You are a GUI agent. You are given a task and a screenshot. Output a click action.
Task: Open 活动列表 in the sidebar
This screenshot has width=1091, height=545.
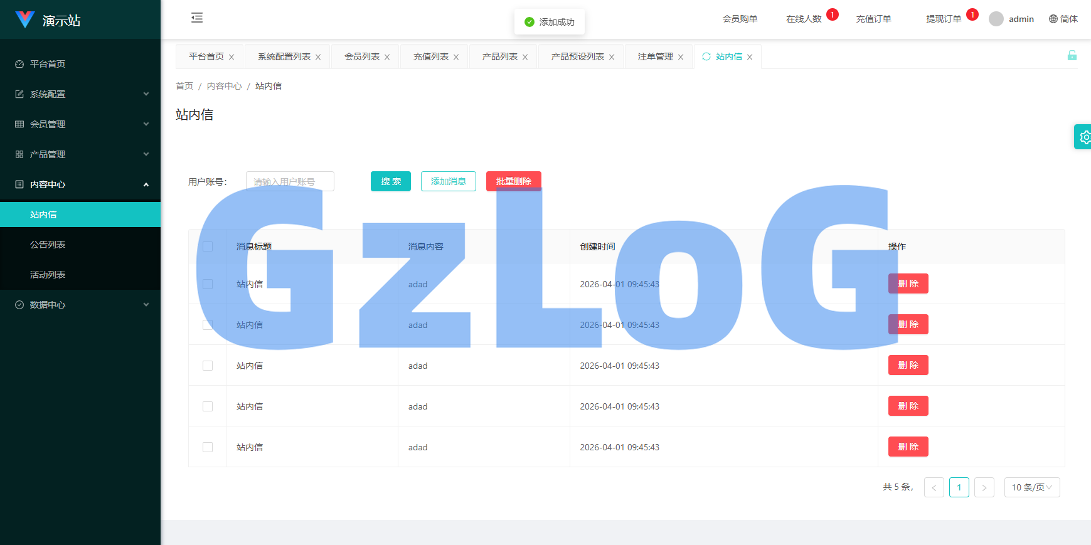point(80,275)
